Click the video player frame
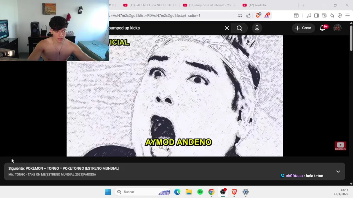Screen dimensions: 353x198 175,96
